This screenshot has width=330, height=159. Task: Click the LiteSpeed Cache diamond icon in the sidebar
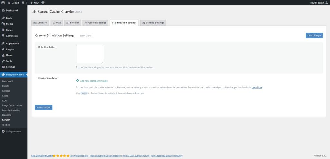3,75
